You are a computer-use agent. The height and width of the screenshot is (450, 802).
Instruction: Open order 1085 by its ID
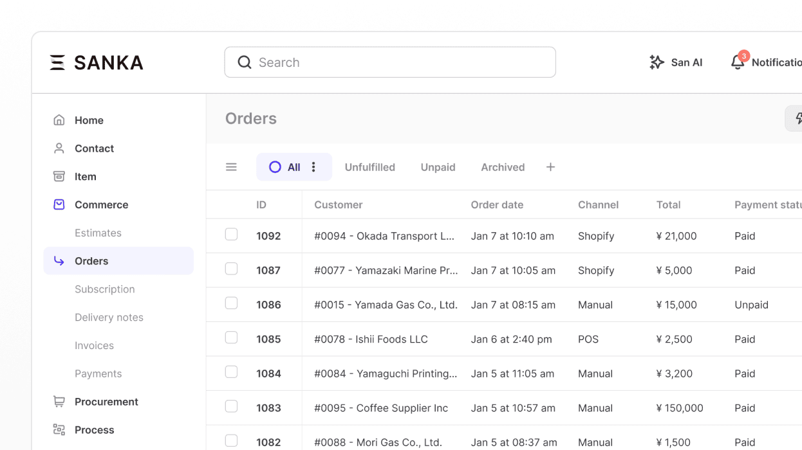point(268,339)
